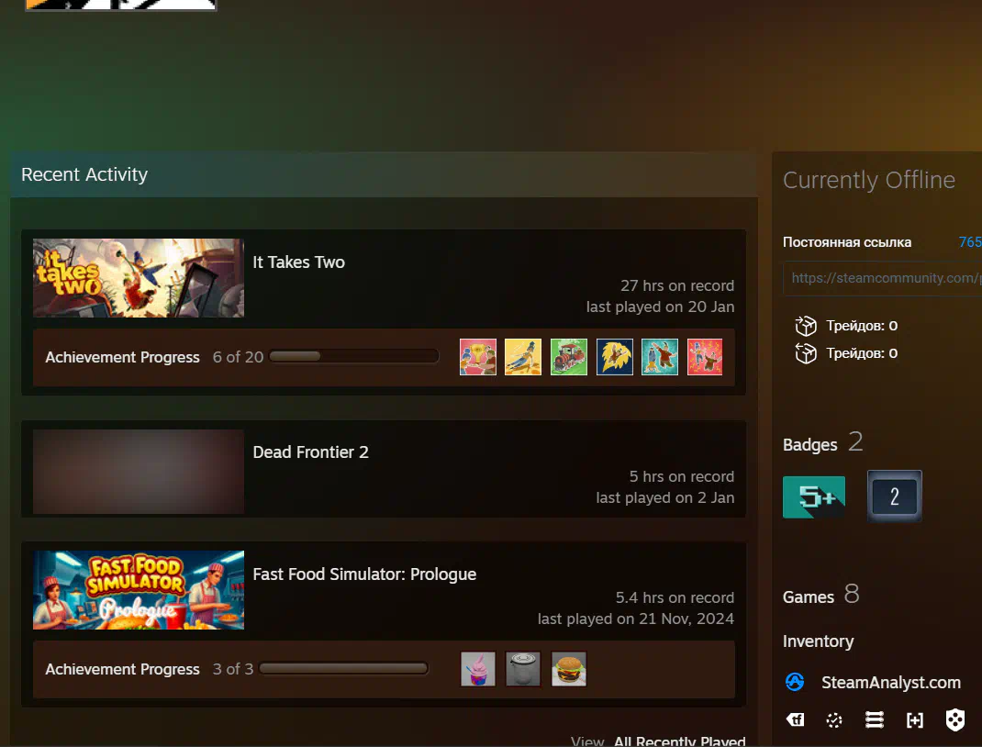Click the Fast Food Simulator achievement progress bar
Viewport: 982px width, 747px height.
343,669
